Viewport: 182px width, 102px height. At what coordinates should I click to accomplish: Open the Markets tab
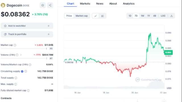pos(85,4)
